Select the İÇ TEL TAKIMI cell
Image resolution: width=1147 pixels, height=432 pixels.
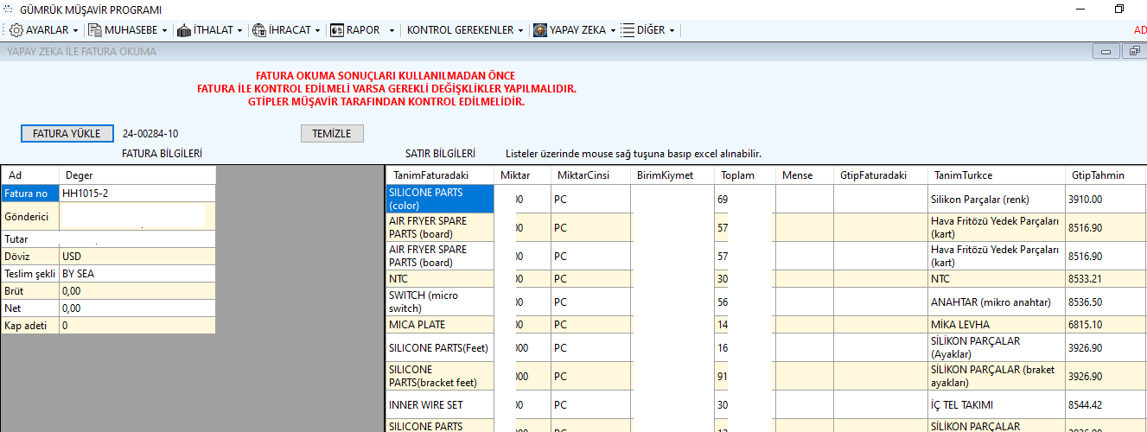[x=997, y=404]
